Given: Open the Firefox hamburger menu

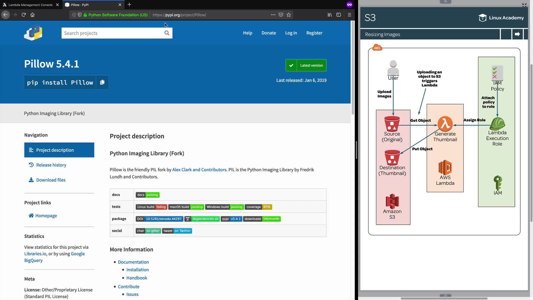Looking at the screenshot, I should [350, 15].
